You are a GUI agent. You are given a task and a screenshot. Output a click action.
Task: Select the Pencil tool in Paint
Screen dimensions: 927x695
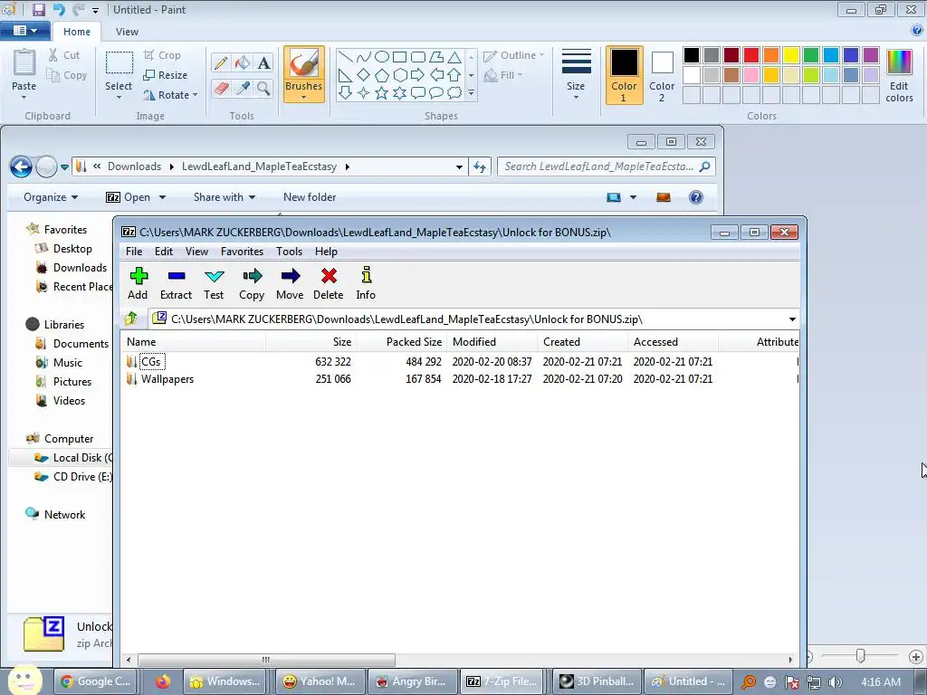(221, 62)
